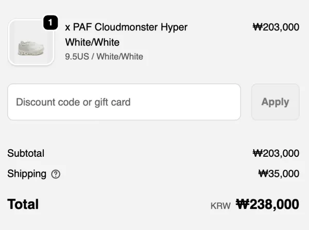This screenshot has width=309, height=230.
Task: Click the Shipping label
Action: 27,174
